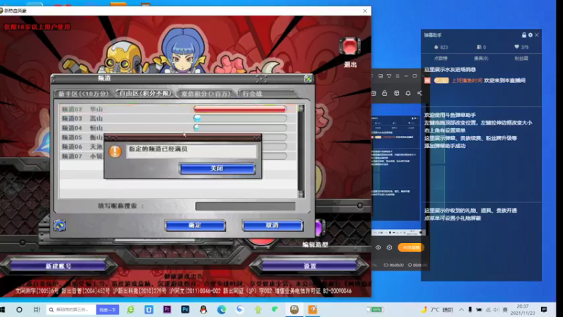The height and width of the screenshot is (317, 563).
Task: Select channel row 频道05 衡山
Action: pyautogui.click(x=82, y=137)
